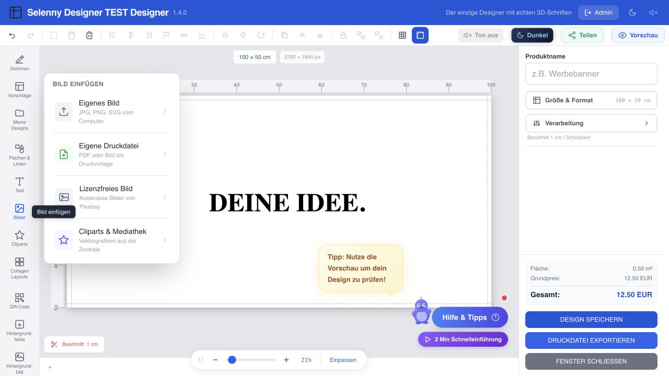Open Collagen Layouts in sidebar

tap(19, 268)
